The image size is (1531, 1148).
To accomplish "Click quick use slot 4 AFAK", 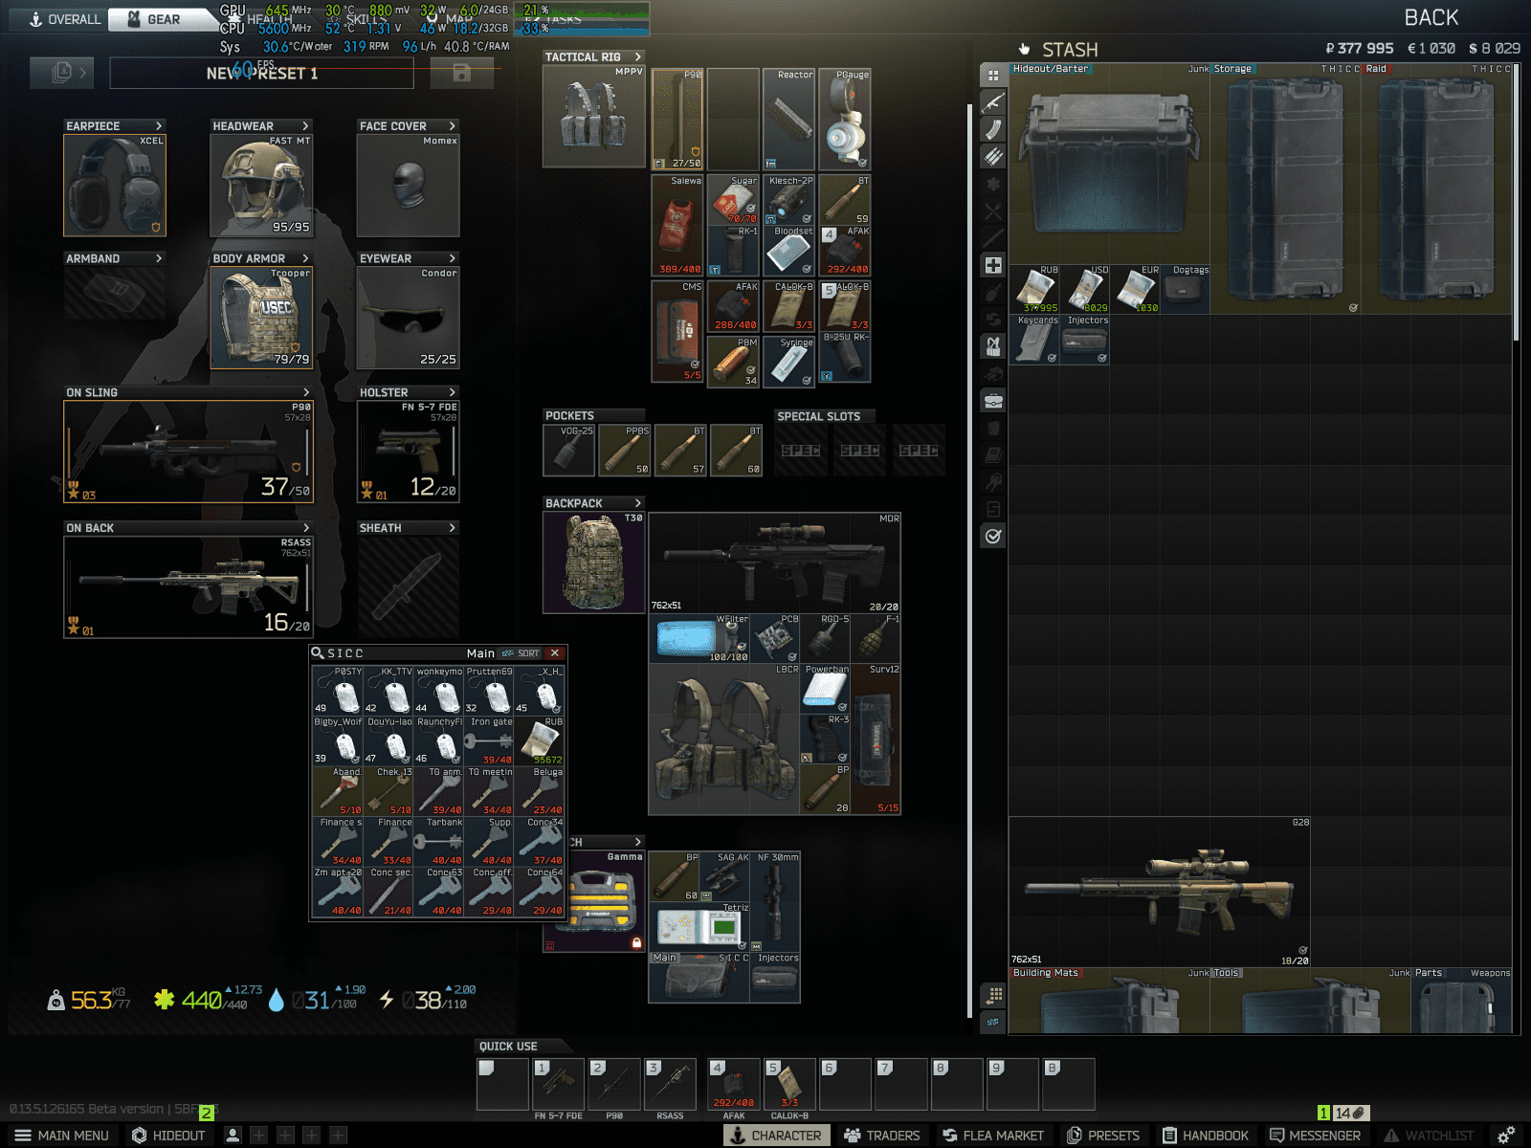I will click(734, 1084).
